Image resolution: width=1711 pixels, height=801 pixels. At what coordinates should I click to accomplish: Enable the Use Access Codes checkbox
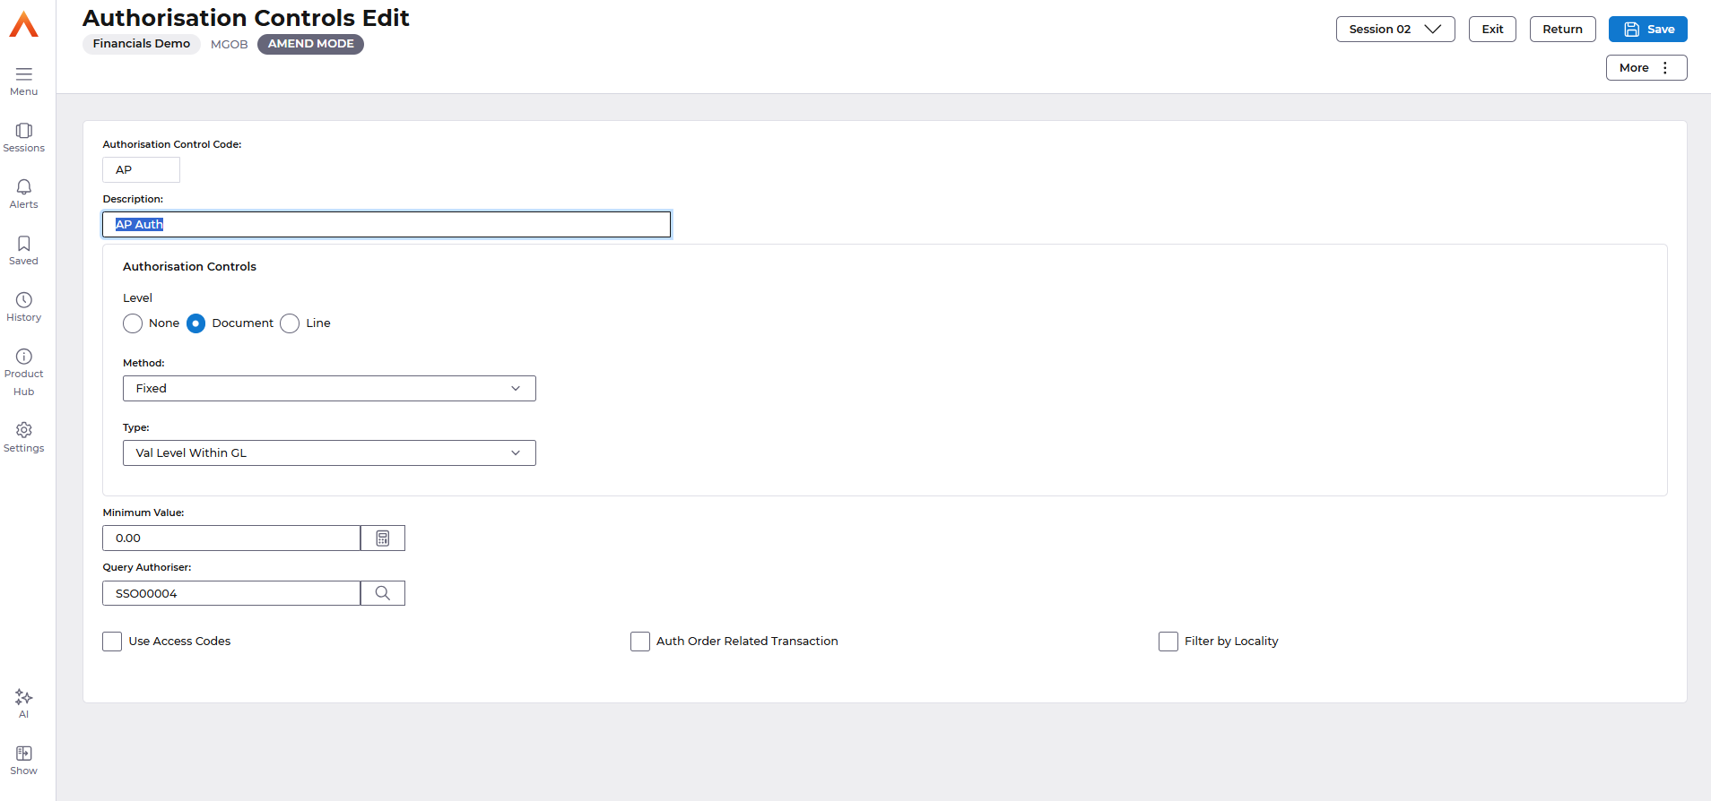coord(112,642)
